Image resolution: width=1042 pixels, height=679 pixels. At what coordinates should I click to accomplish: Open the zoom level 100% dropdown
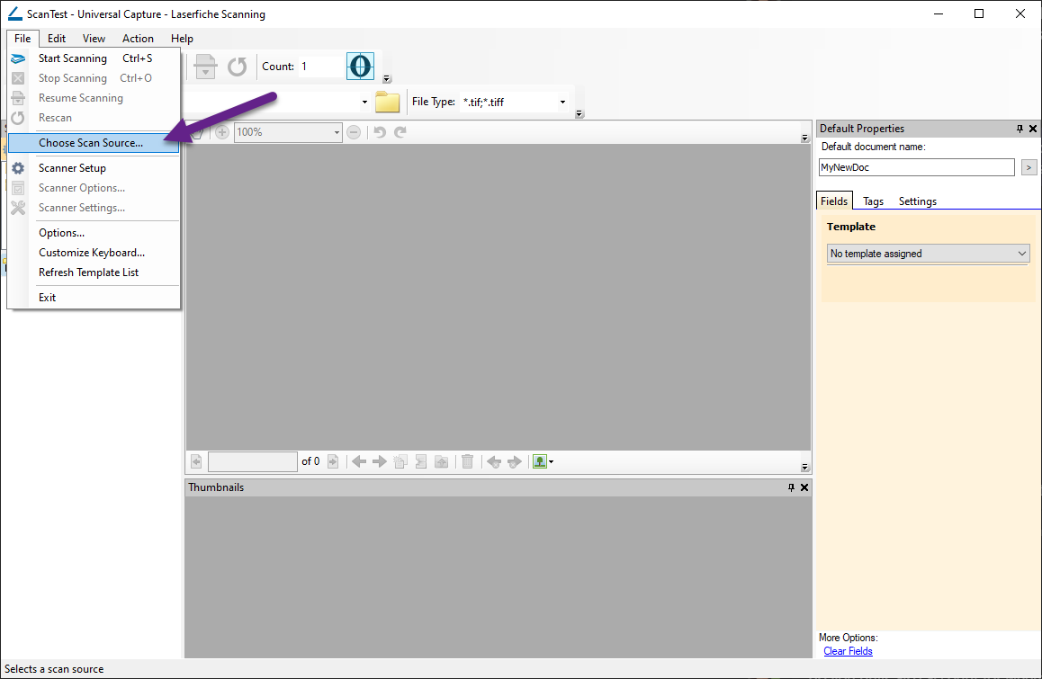pos(337,132)
